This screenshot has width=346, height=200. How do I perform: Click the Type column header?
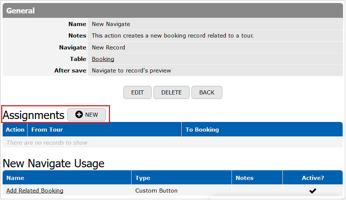(181, 177)
